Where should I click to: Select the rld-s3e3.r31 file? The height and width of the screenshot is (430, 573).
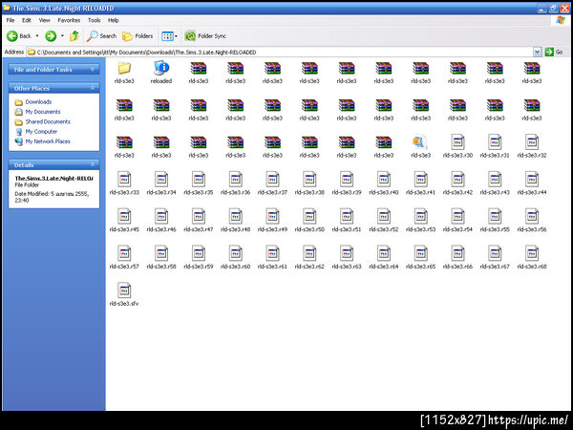[495, 146]
